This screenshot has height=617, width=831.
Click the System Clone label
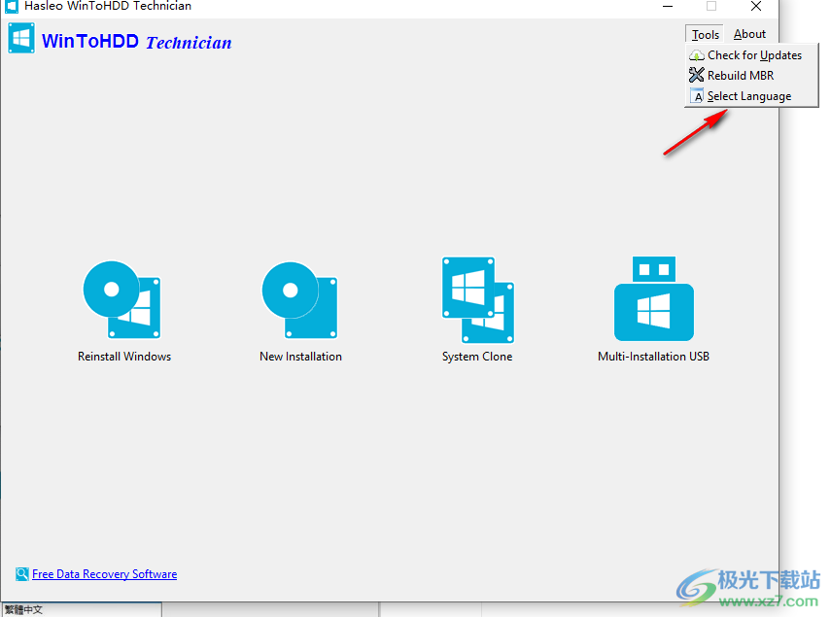coord(477,357)
